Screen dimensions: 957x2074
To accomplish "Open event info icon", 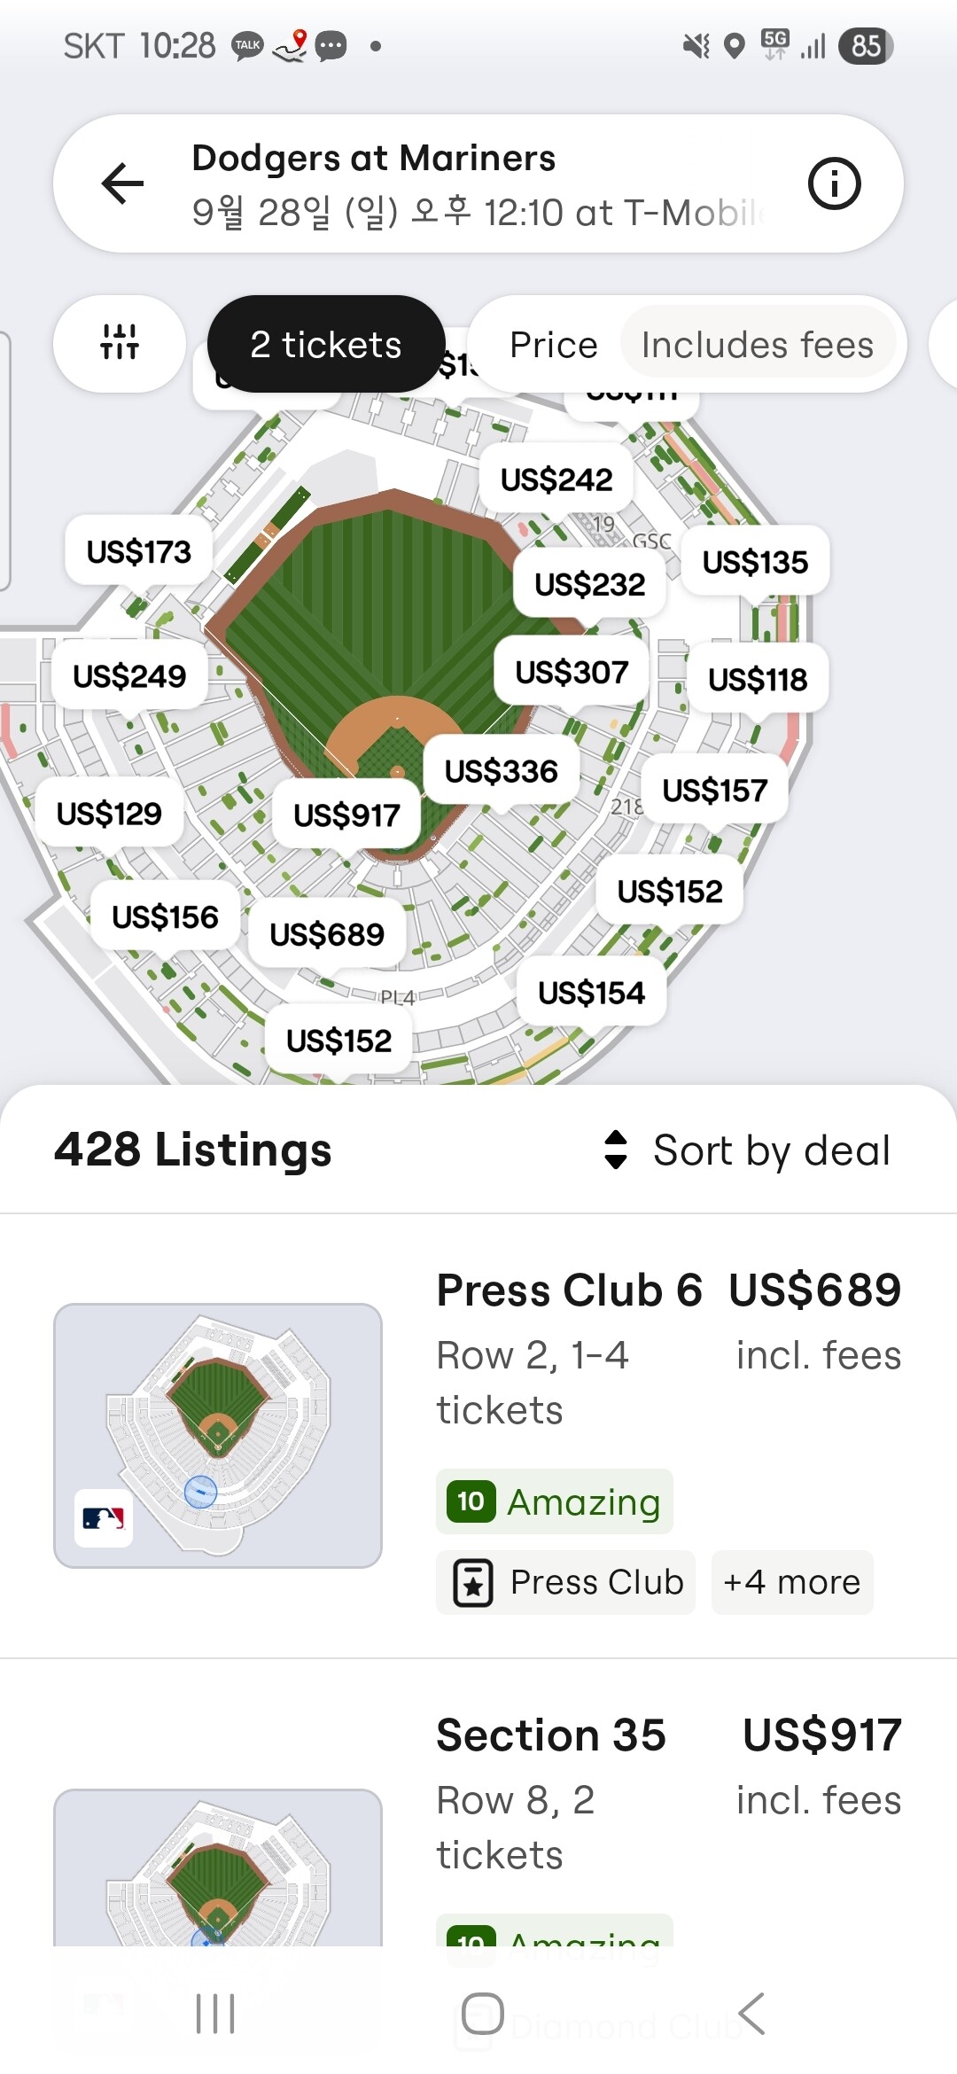I will (x=834, y=183).
